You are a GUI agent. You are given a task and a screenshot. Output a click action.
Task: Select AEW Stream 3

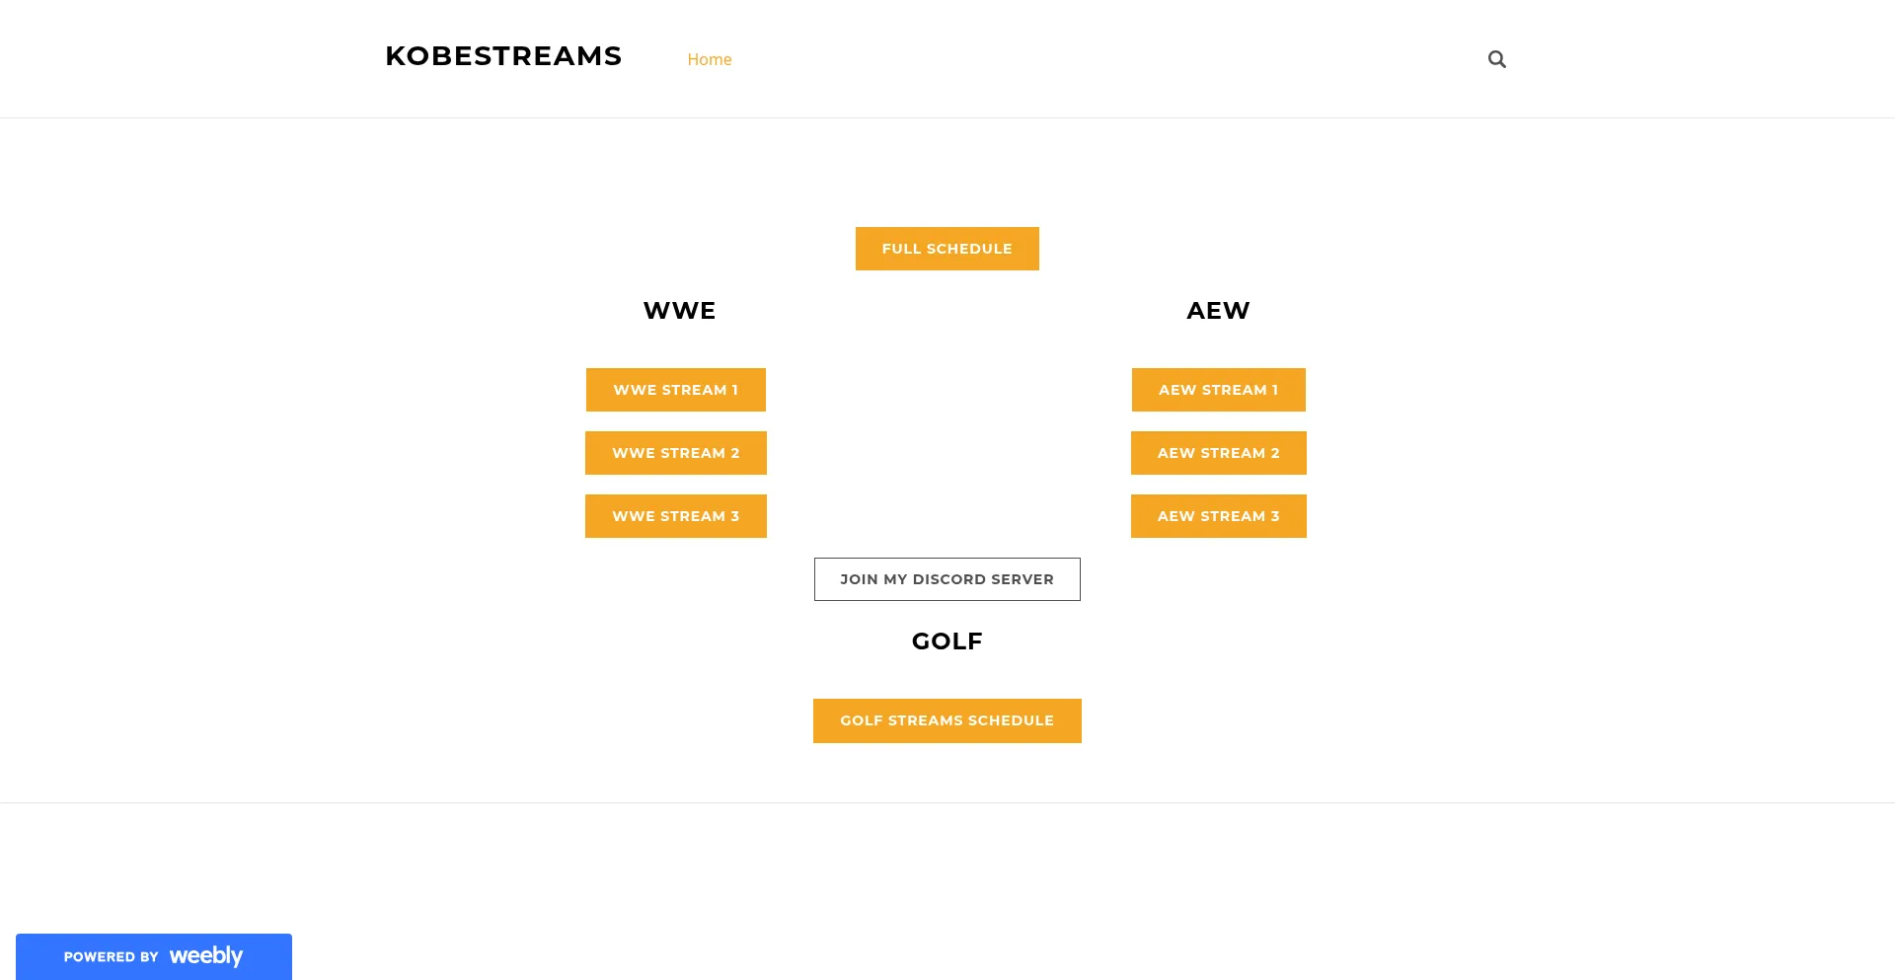tap(1218, 516)
